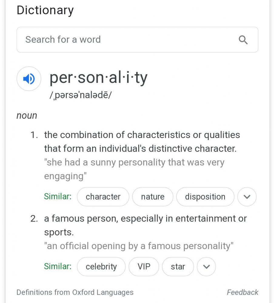Screen dimensions: 275x303
Task: Click the second definition about famous person
Action: point(146,218)
